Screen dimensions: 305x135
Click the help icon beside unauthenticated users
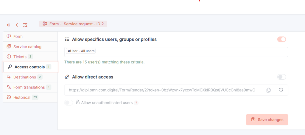tap(136, 103)
